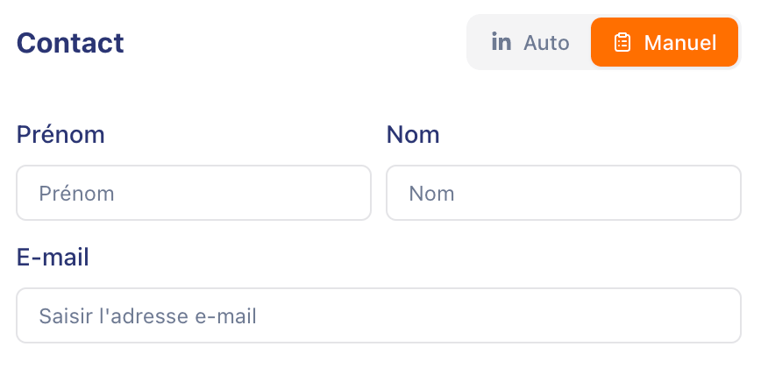Click the clipboard icon in the Manuel button
761x368 pixels.
tap(622, 42)
